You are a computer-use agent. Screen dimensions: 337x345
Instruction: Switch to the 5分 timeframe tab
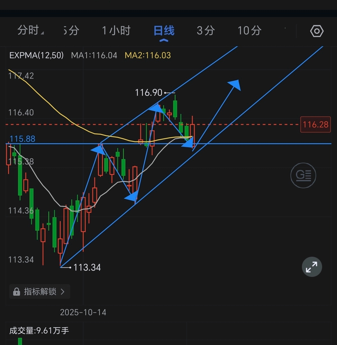pos(71,31)
